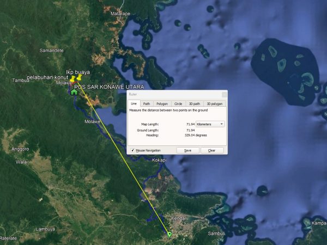Select the Line tab in Ruler
This screenshot has width=327, height=245.
coord(134,103)
